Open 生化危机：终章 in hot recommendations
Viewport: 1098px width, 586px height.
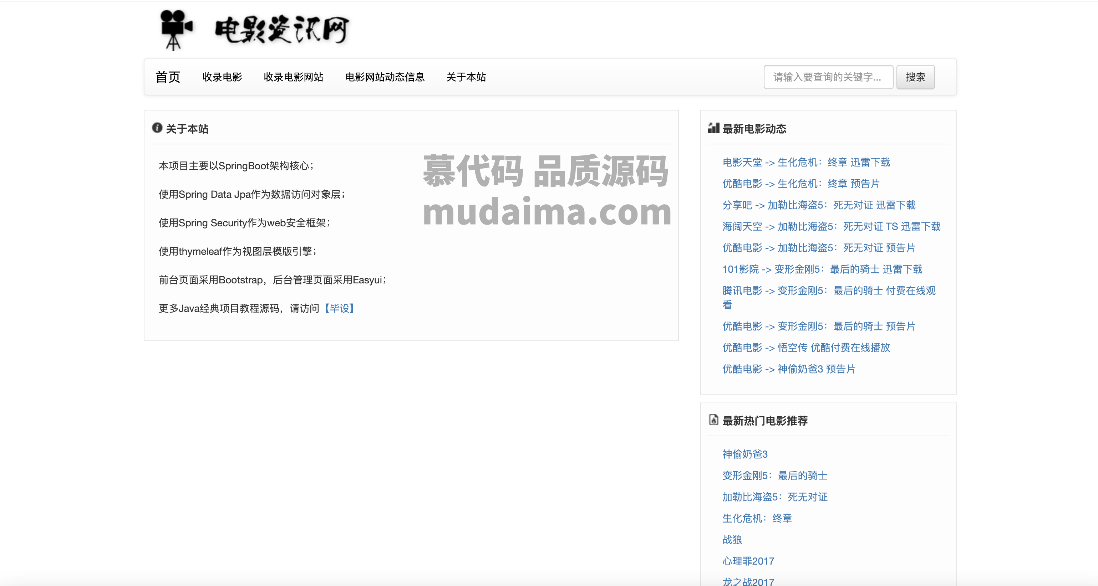[x=757, y=518]
